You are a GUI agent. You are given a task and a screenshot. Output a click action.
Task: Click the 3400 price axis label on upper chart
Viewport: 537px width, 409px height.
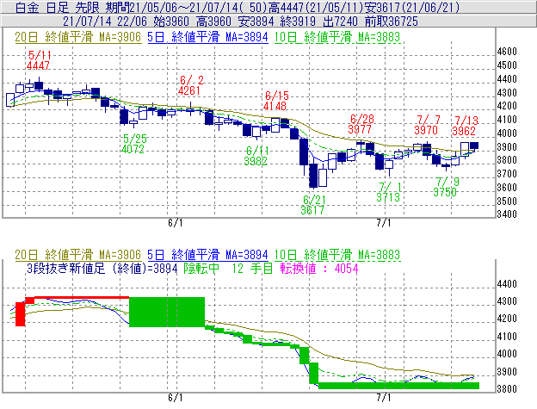507,214
